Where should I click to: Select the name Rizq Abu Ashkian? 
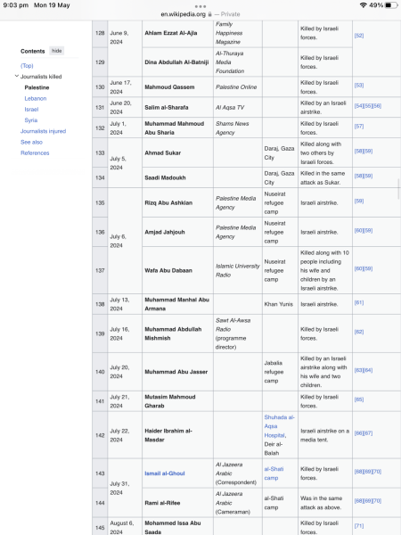[168, 202]
